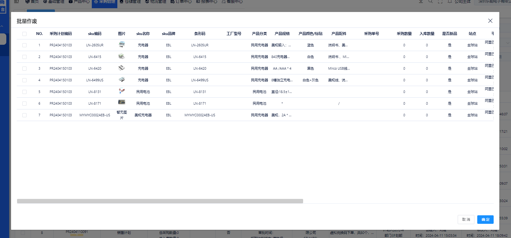Check the row 1 checkbox for LN-2605UR

pyautogui.click(x=24, y=45)
